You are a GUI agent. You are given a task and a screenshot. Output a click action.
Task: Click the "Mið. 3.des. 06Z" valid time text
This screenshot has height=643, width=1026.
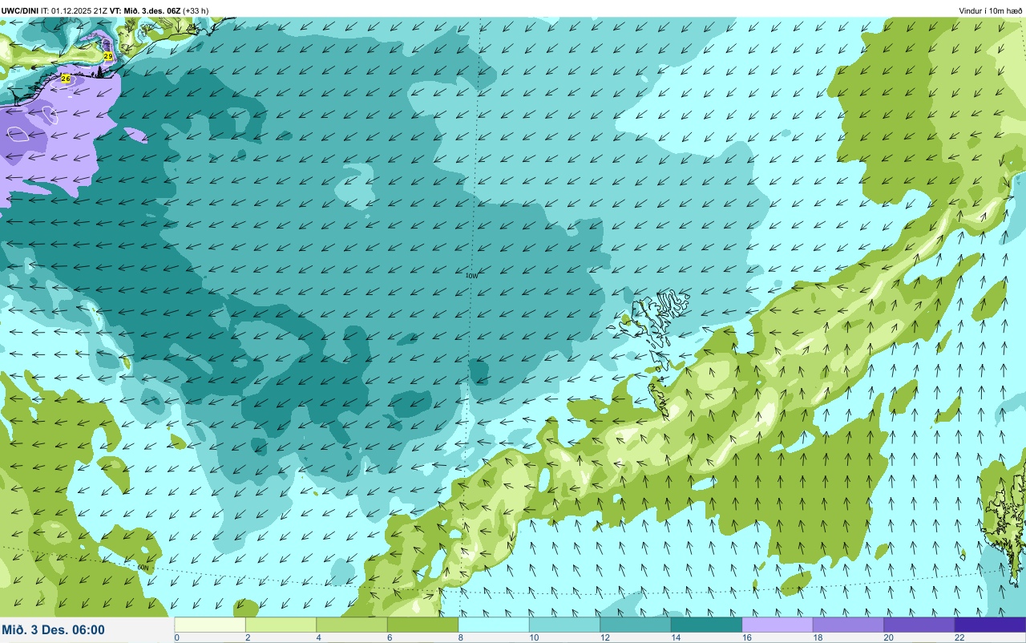click(x=151, y=10)
